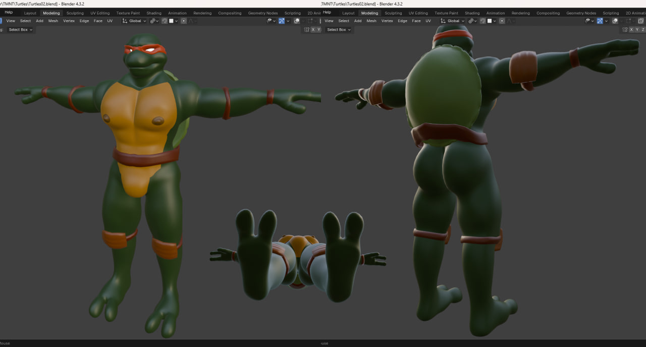Open pivot point dropdown in left window
This screenshot has height=347, width=646.
[154, 21]
